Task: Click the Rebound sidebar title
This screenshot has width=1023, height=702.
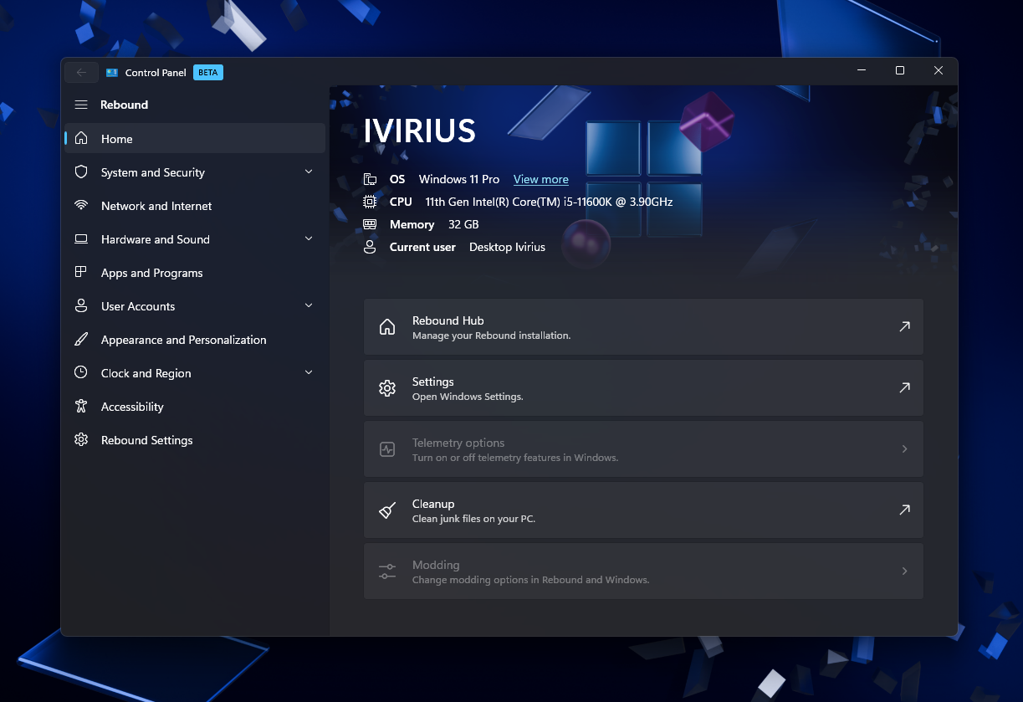Action: 124,105
